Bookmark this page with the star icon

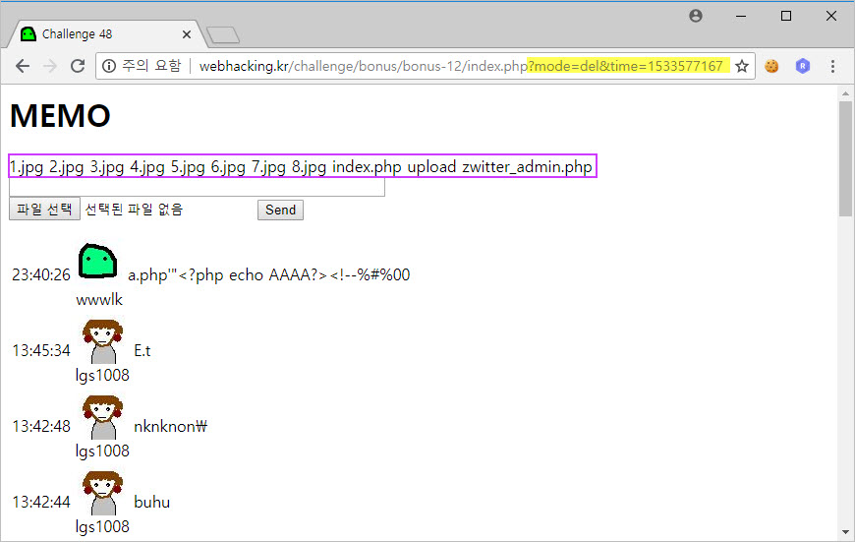coord(742,66)
